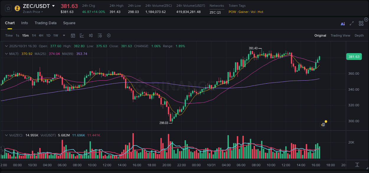Click the Gainer token tag link

pos(243,12)
